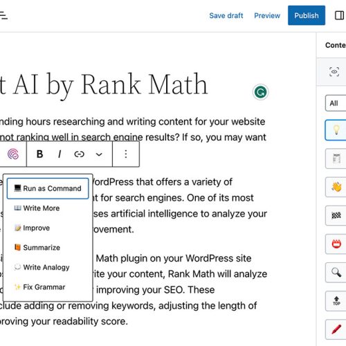Choose Fix Grammar option
This screenshot has width=346, height=346.
(x=48, y=287)
